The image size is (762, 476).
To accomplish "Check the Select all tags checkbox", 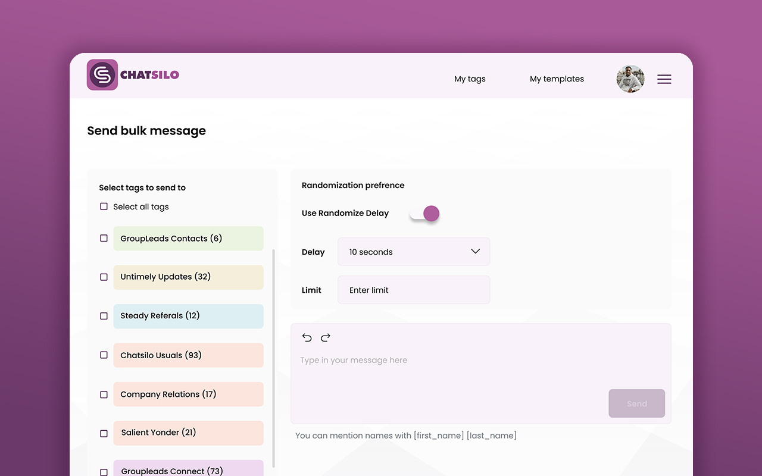I will click(104, 206).
